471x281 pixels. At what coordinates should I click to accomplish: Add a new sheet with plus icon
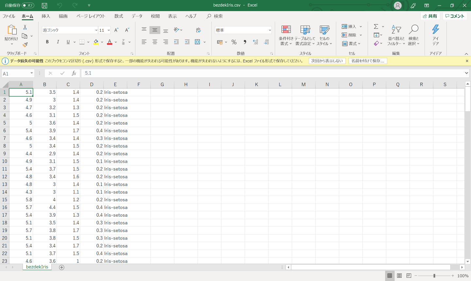pos(61,267)
